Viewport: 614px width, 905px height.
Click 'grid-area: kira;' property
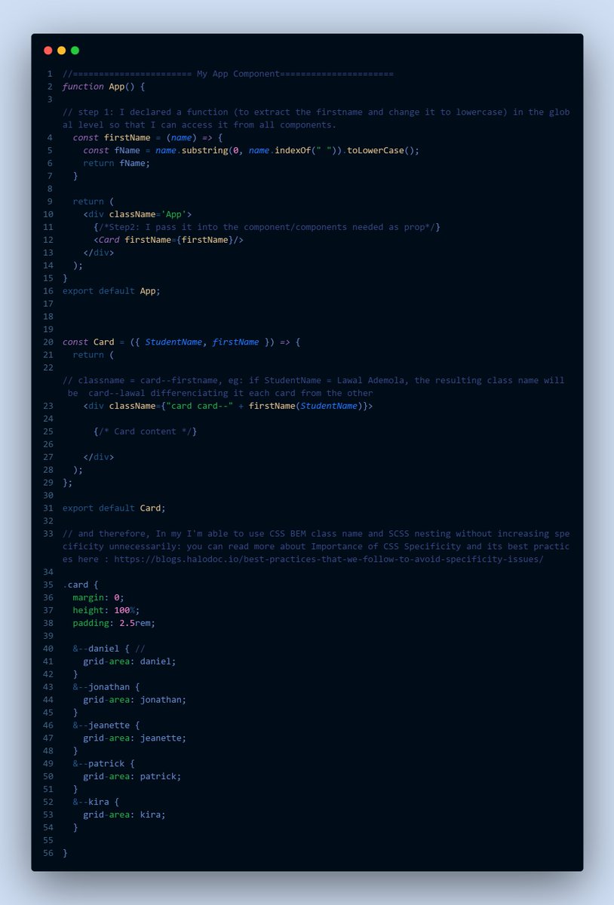[x=124, y=814]
